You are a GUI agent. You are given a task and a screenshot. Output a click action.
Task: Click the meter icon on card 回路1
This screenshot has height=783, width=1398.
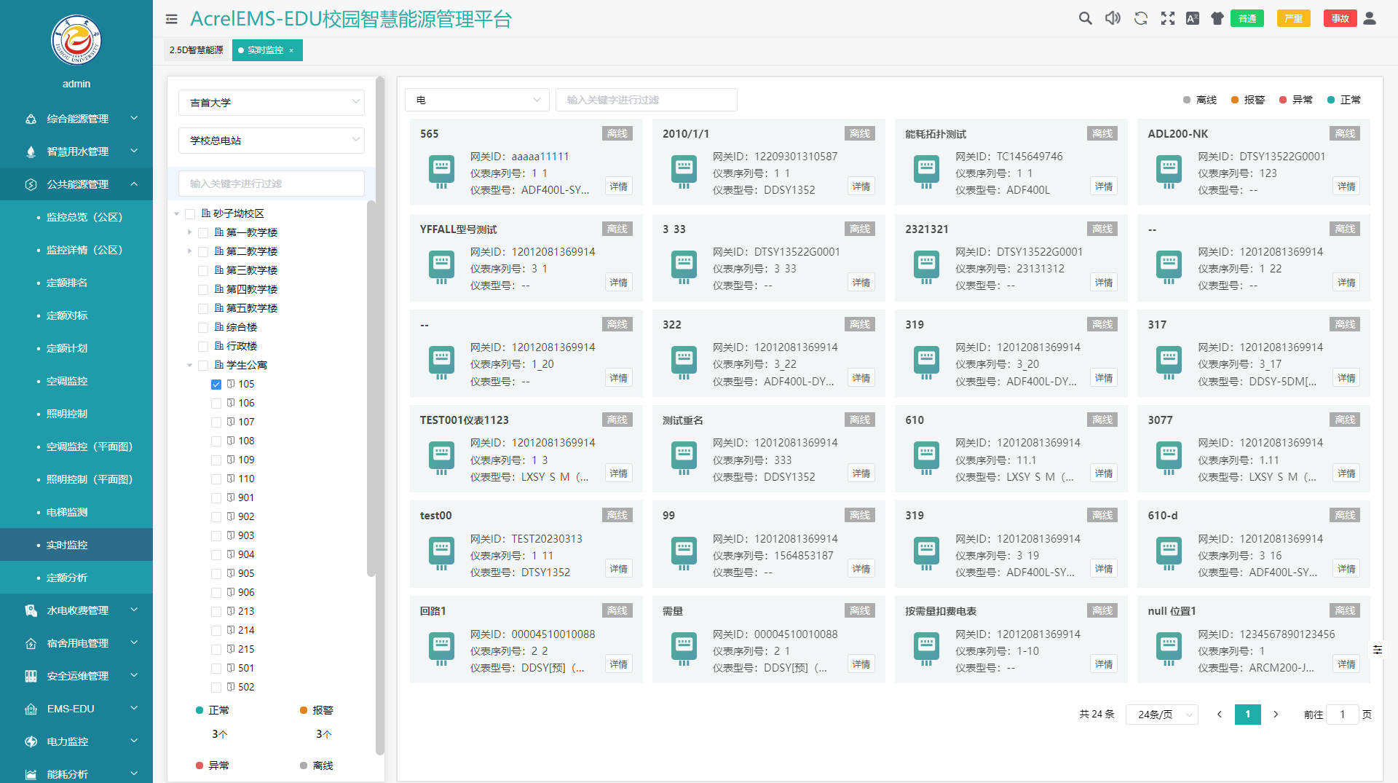click(x=441, y=650)
